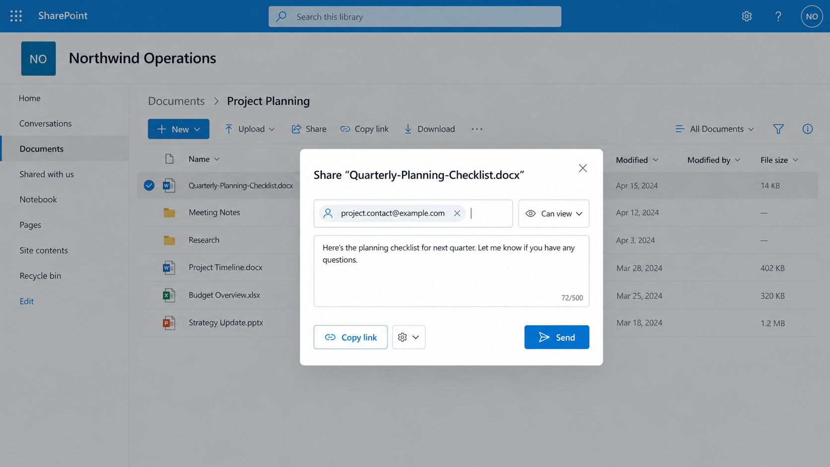Open Pages in the left navigation
830x467 pixels.
point(30,225)
